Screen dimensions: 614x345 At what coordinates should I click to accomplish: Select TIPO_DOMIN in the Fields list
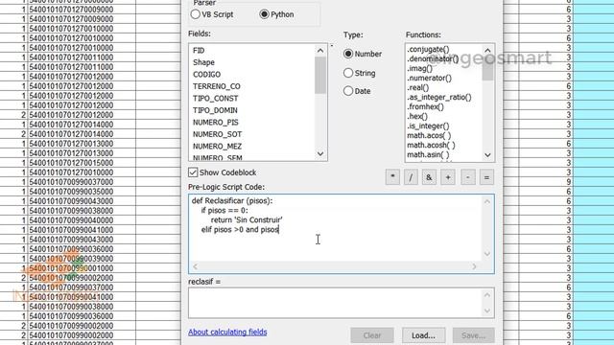click(215, 111)
